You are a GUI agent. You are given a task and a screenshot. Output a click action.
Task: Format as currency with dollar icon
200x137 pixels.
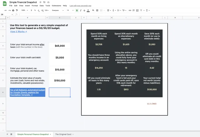click(x=31, y=10)
